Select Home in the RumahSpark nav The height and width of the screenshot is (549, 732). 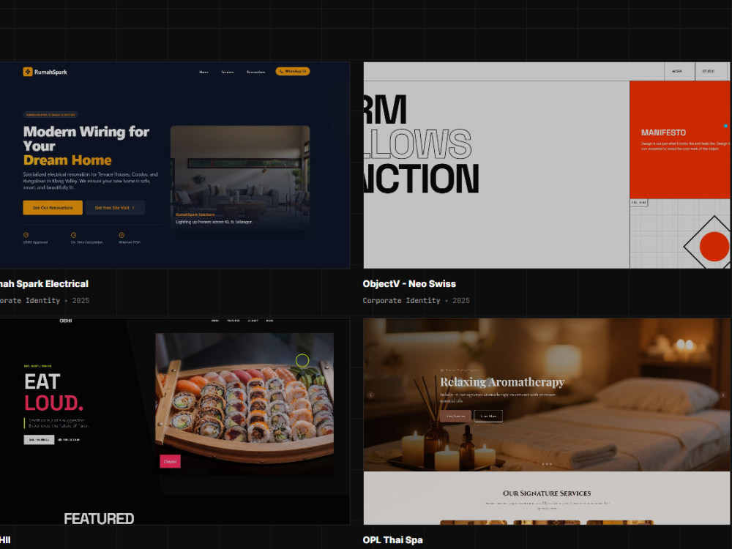coord(203,72)
